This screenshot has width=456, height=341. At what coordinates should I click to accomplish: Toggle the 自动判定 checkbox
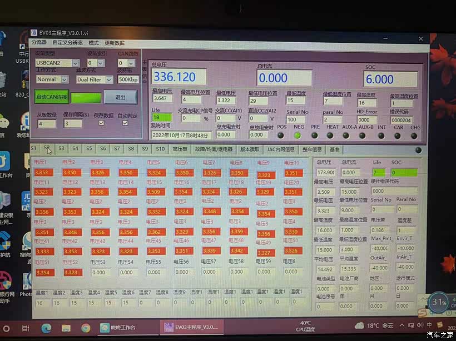[x=125, y=123]
